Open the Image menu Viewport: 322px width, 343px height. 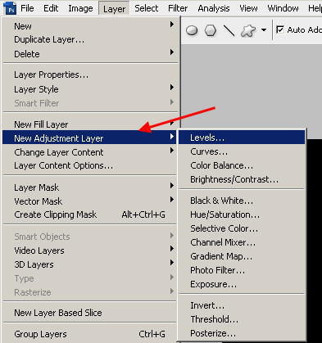point(80,8)
